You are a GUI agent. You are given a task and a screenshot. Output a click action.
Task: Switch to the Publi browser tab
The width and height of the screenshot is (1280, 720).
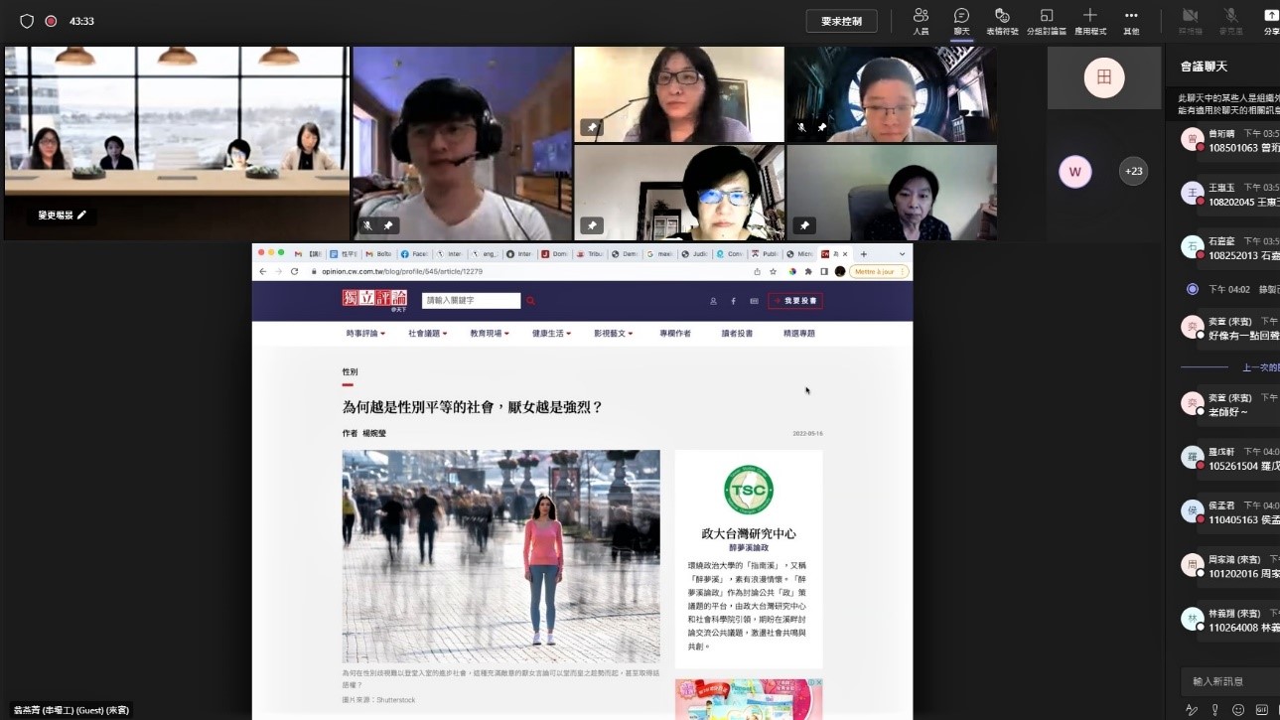click(766, 254)
